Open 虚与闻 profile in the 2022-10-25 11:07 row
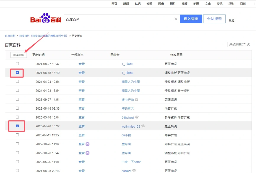The width and height of the screenshot is (256, 173). click(x=126, y=144)
